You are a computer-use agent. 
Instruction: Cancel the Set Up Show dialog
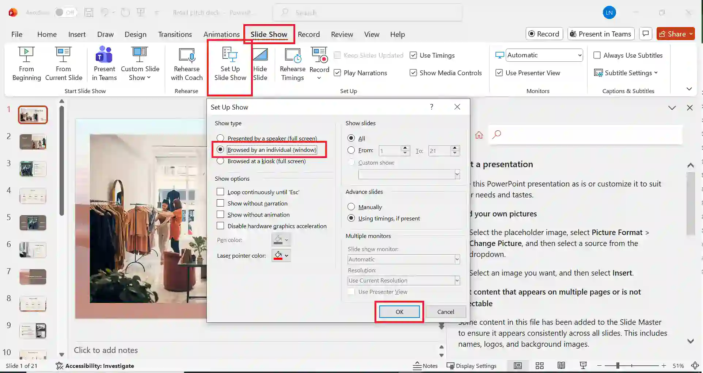click(x=445, y=312)
